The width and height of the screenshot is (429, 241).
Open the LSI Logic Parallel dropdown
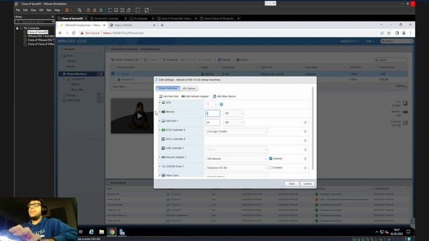point(237,131)
